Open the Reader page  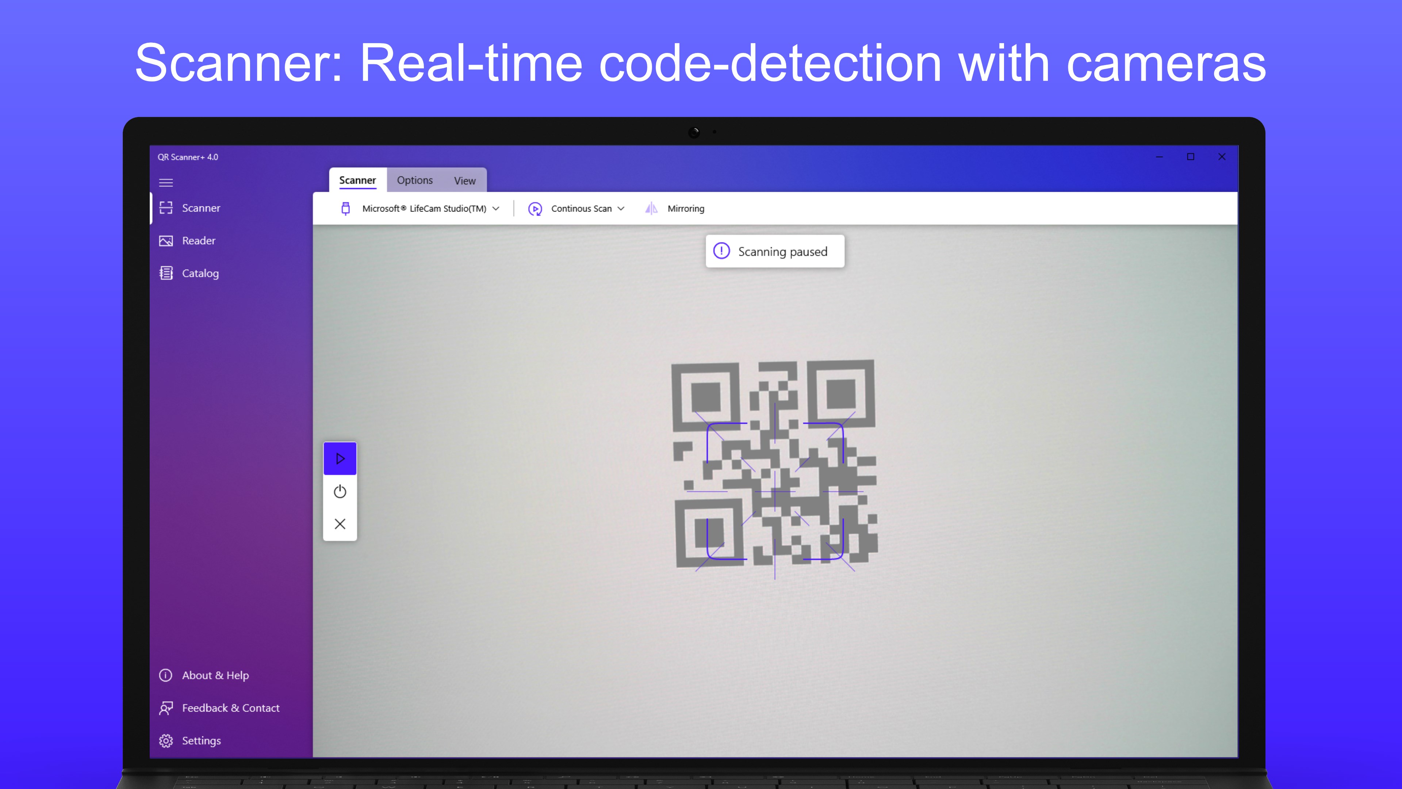tap(198, 241)
